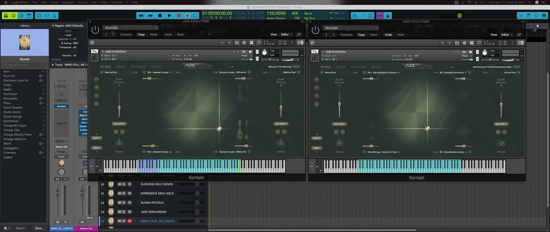Image resolution: width=550 pixels, height=232 pixels.
Task: Open the Track menu
Action: pyautogui.click(x=54, y=2)
